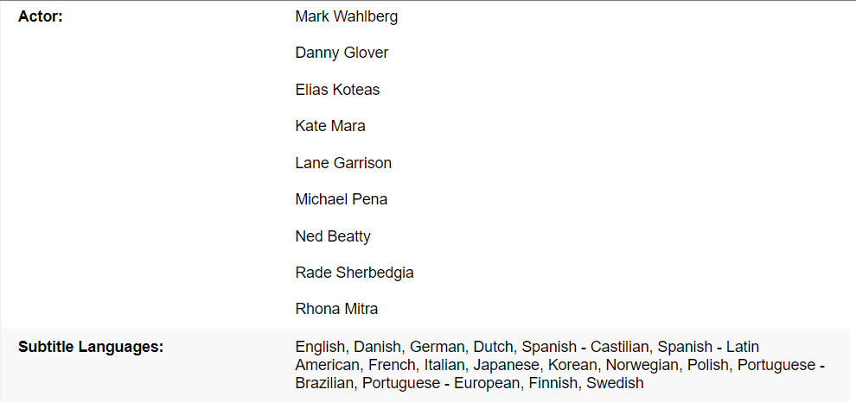Open the Elias Koteas actor entry
This screenshot has height=402, width=856.
click(337, 90)
